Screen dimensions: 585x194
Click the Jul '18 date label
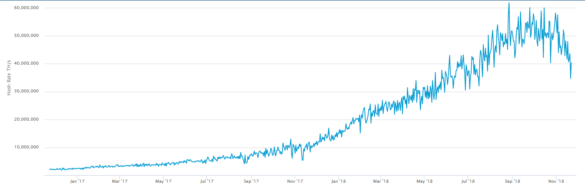[x=468, y=181]
